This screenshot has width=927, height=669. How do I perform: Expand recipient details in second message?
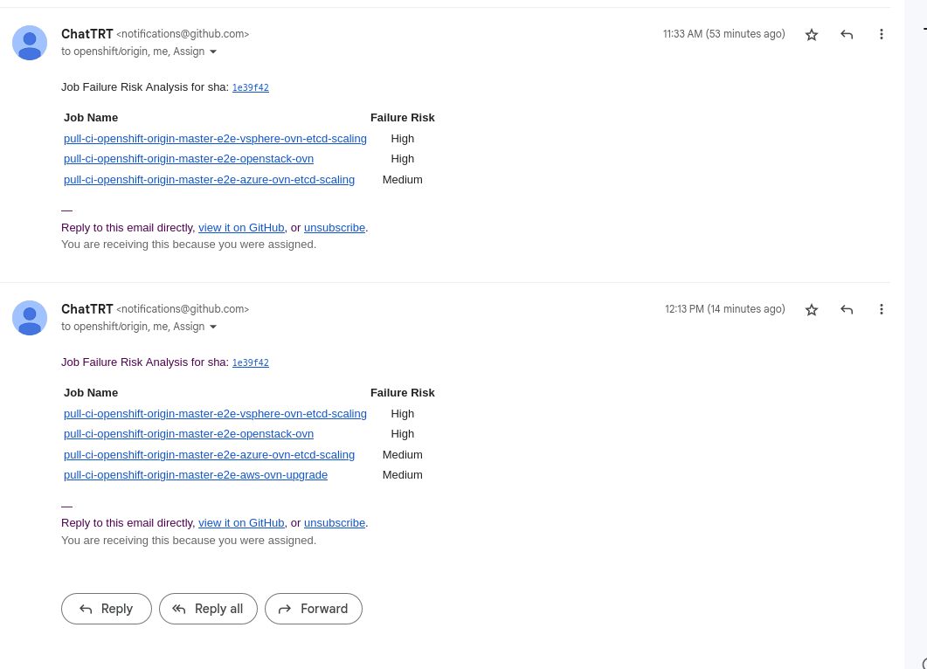point(213,327)
